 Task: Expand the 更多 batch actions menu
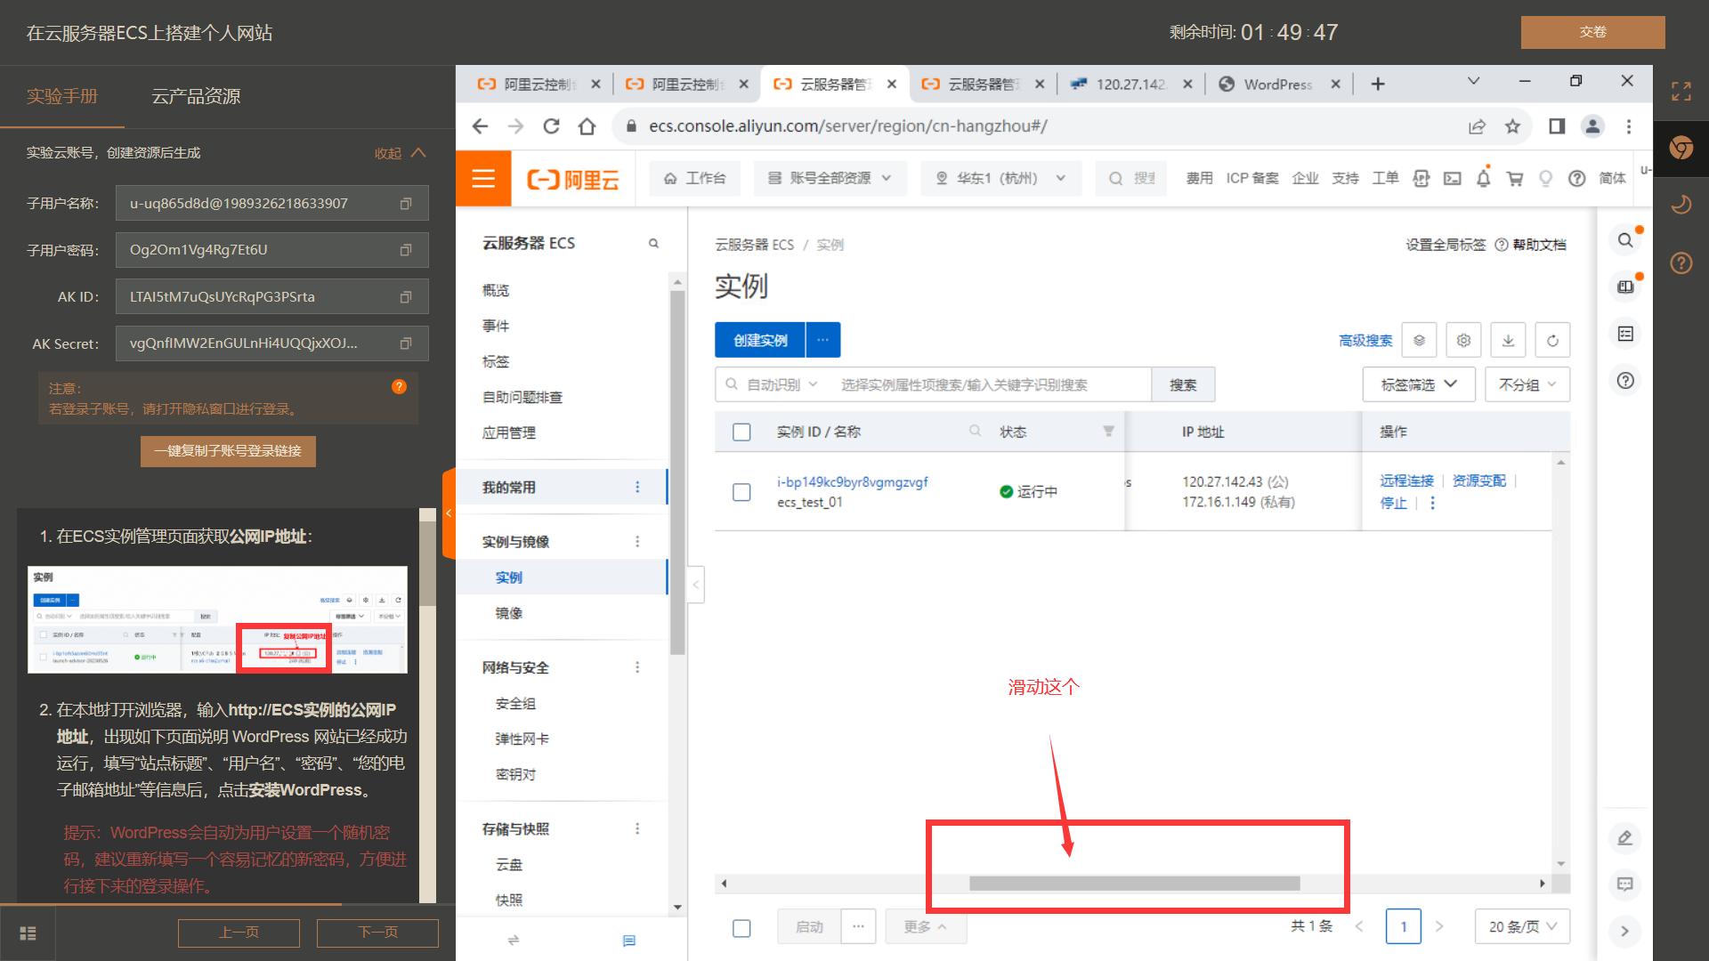[x=926, y=926]
